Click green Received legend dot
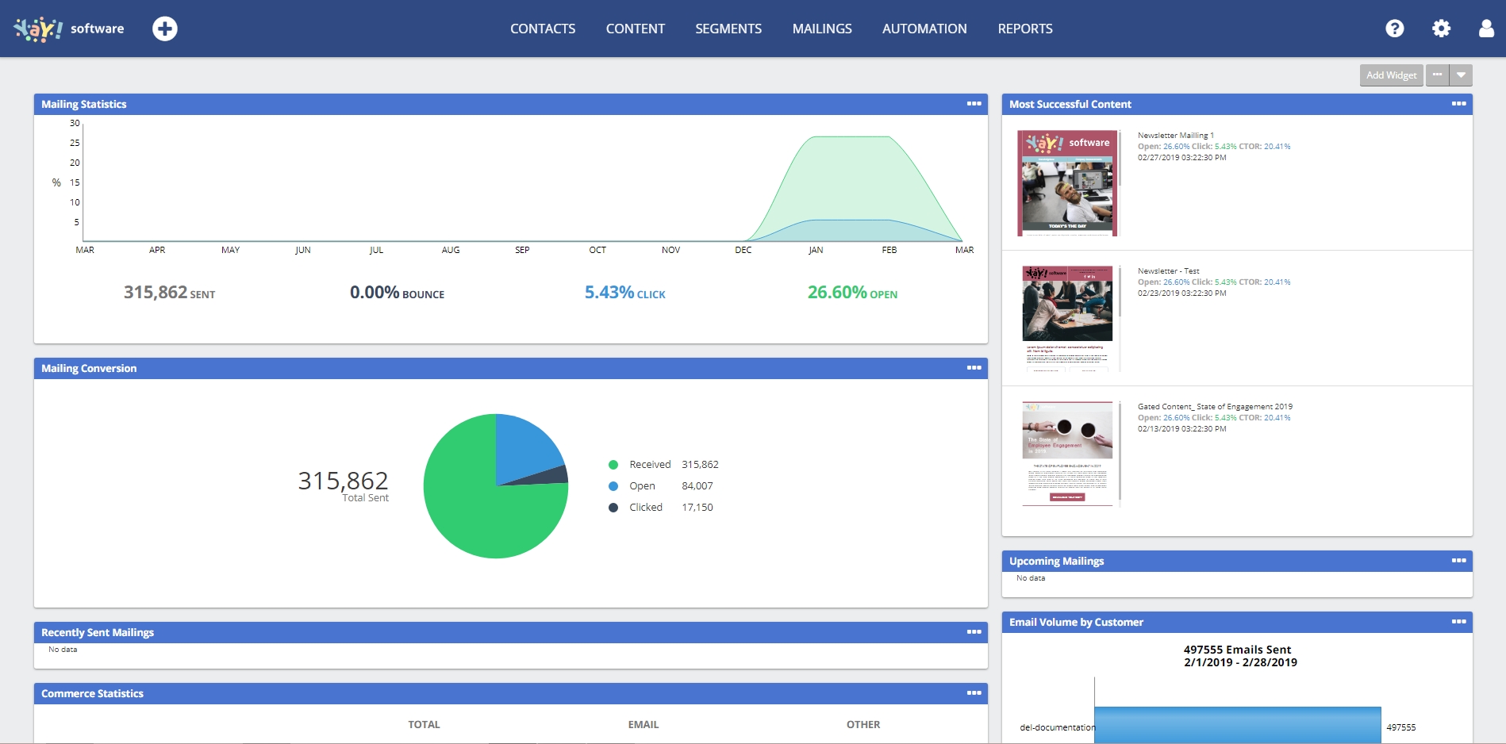The height and width of the screenshot is (744, 1506). point(613,465)
